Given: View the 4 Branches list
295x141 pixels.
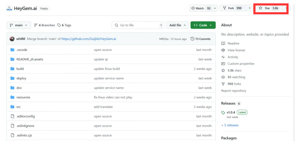Looking at the screenshot, I should click(45, 25).
